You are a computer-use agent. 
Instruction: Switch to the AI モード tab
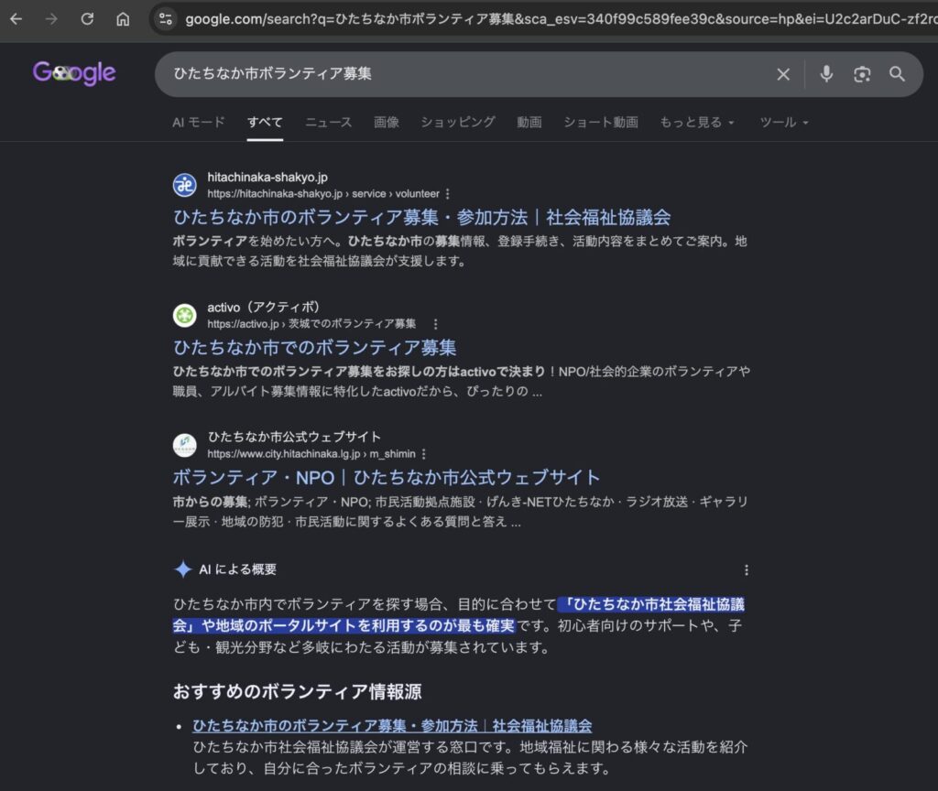point(199,122)
